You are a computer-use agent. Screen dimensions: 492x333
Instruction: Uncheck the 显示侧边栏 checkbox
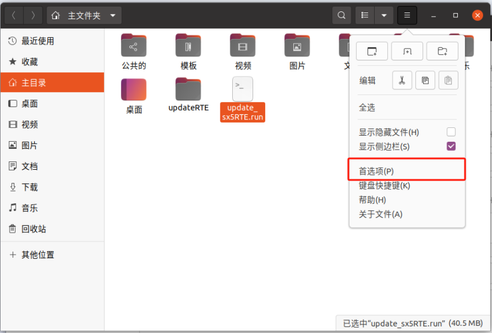(451, 146)
